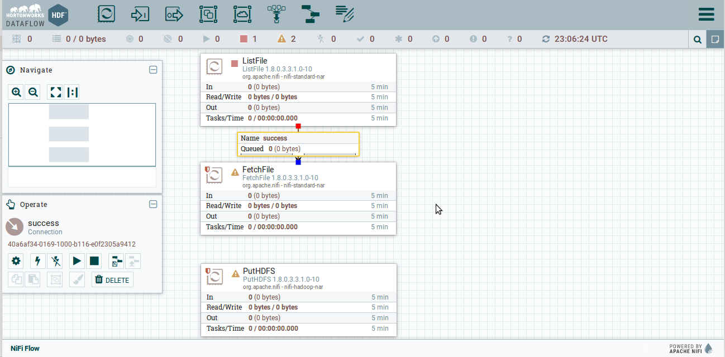This screenshot has height=357, width=725.
Task: Click the Enable lightning bolt button
Action: pyautogui.click(x=37, y=260)
